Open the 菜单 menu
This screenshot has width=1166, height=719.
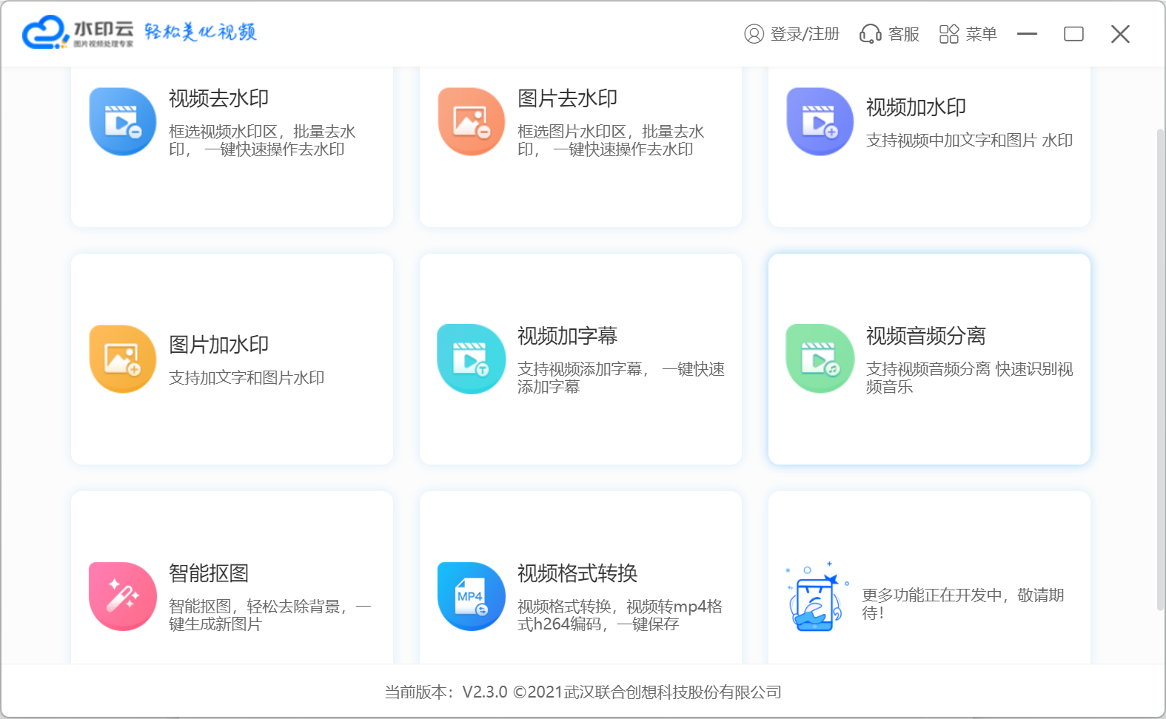(x=968, y=34)
